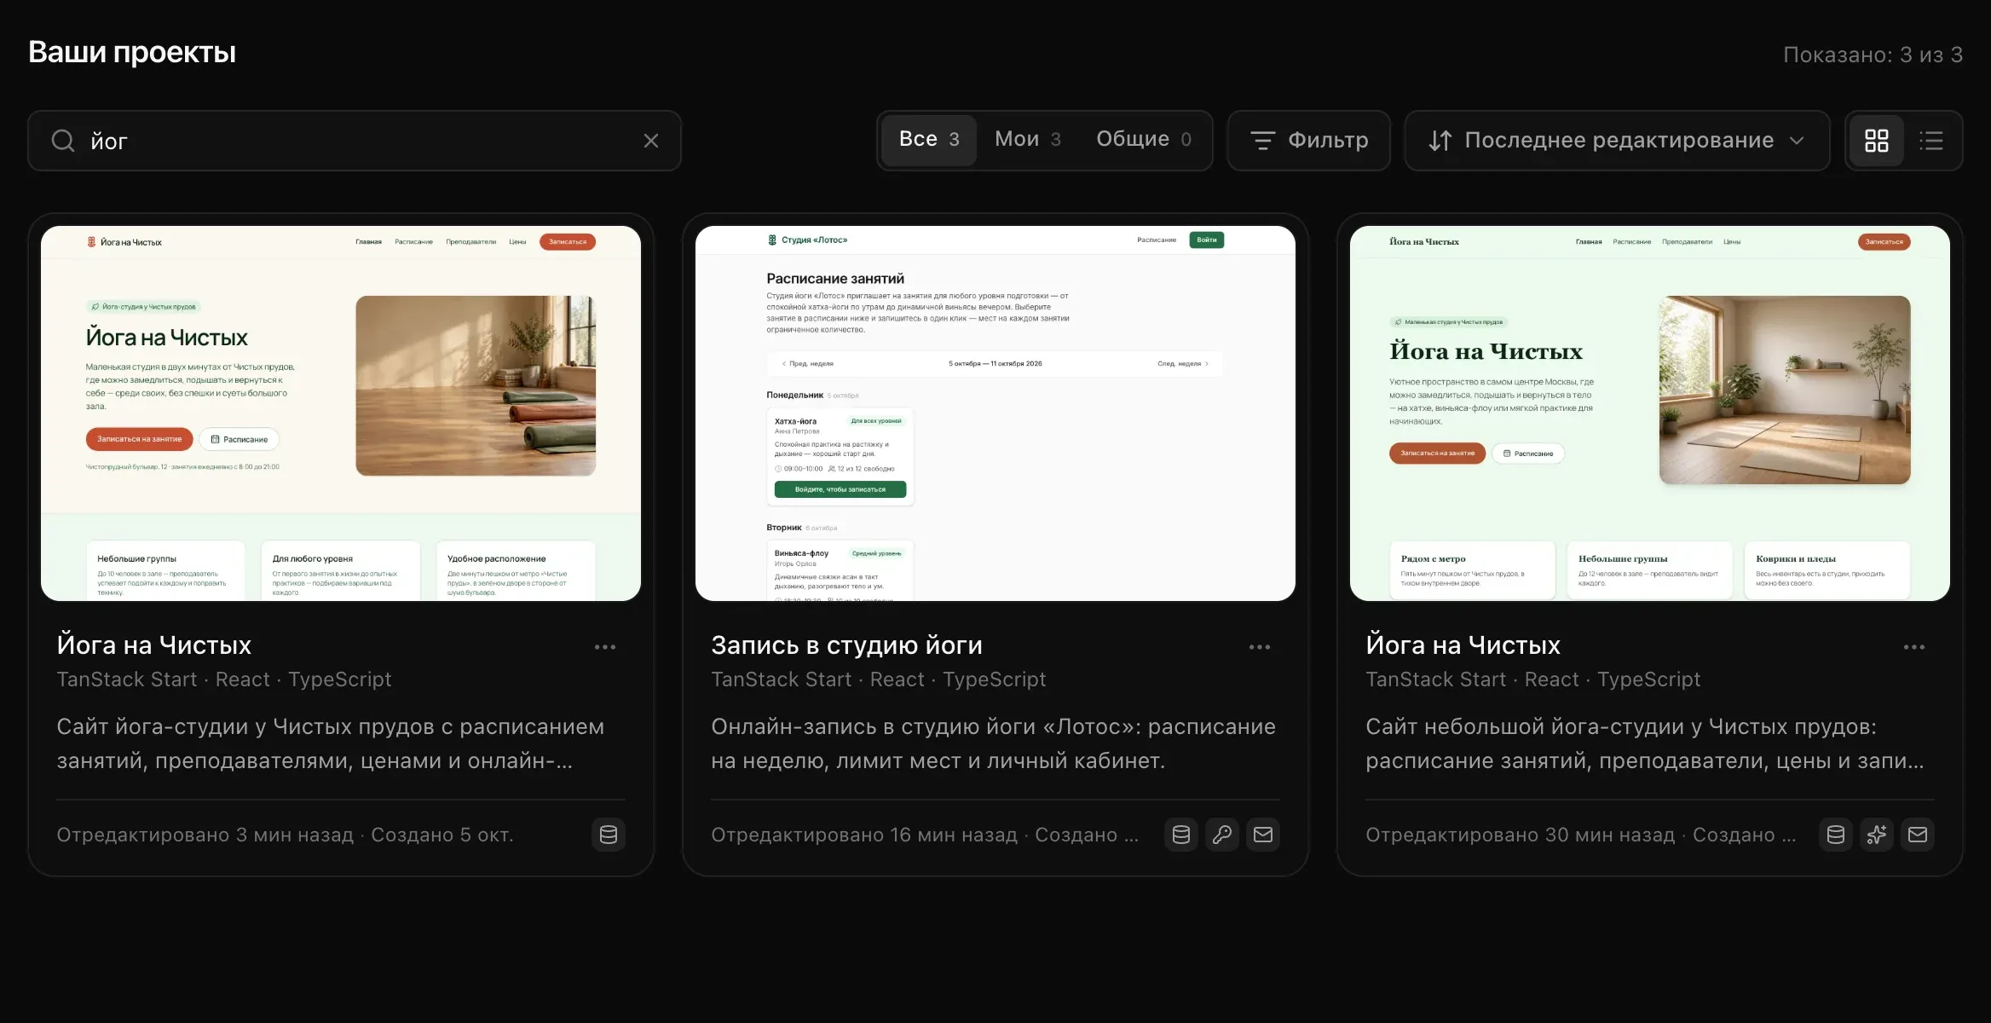Click 'Отредактировано 30 мин назад' text

click(1520, 835)
